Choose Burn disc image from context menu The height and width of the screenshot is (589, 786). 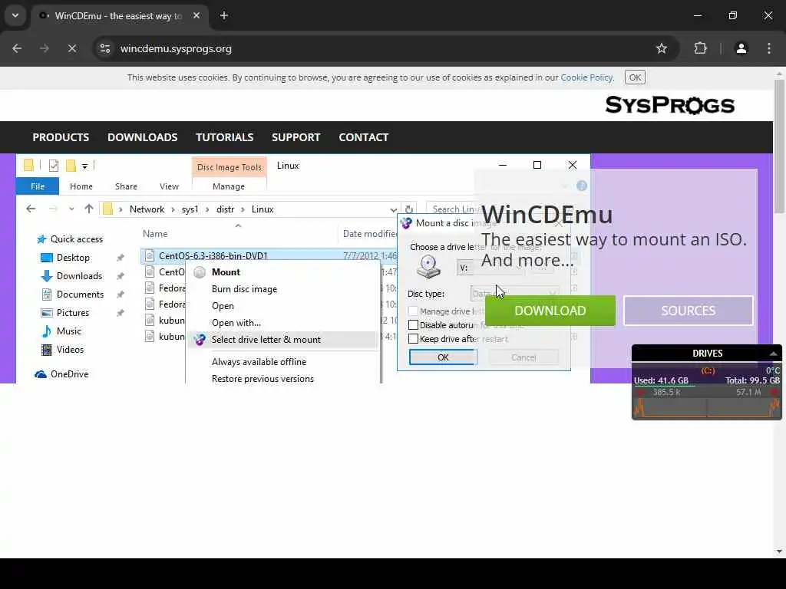(244, 289)
